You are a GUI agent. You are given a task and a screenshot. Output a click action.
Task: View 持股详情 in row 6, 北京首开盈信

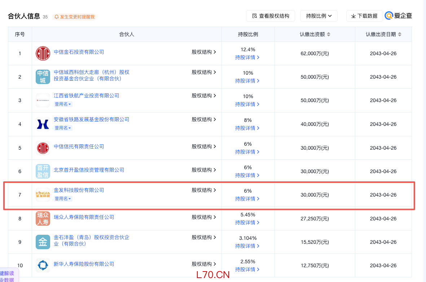click(x=247, y=175)
